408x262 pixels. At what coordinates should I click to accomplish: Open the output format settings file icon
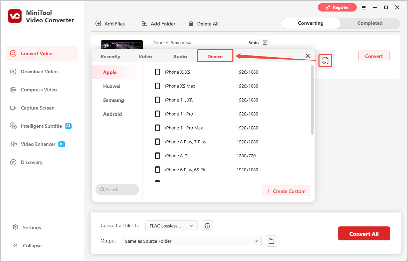[x=325, y=61]
